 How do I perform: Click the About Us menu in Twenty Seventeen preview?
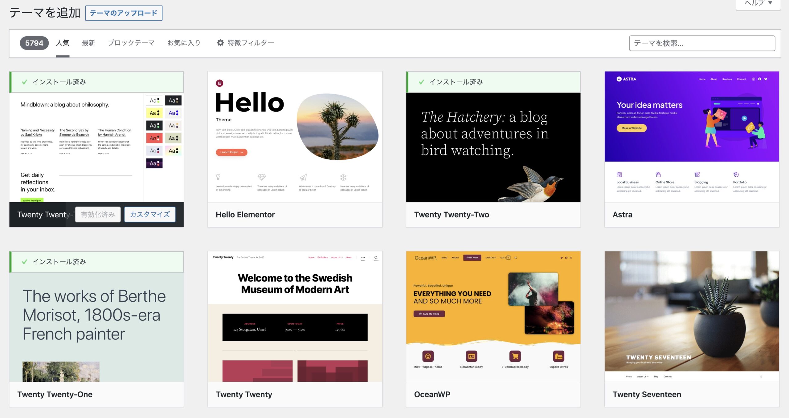pyautogui.click(x=643, y=376)
